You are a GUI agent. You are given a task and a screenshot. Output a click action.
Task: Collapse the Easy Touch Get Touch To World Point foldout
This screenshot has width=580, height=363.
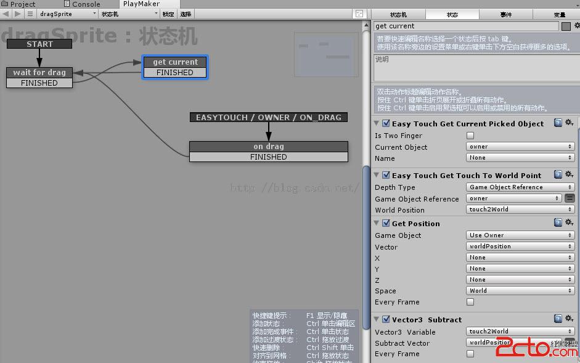tap(377, 175)
